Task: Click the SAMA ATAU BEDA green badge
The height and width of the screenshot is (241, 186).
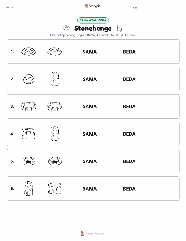Action: point(93,20)
